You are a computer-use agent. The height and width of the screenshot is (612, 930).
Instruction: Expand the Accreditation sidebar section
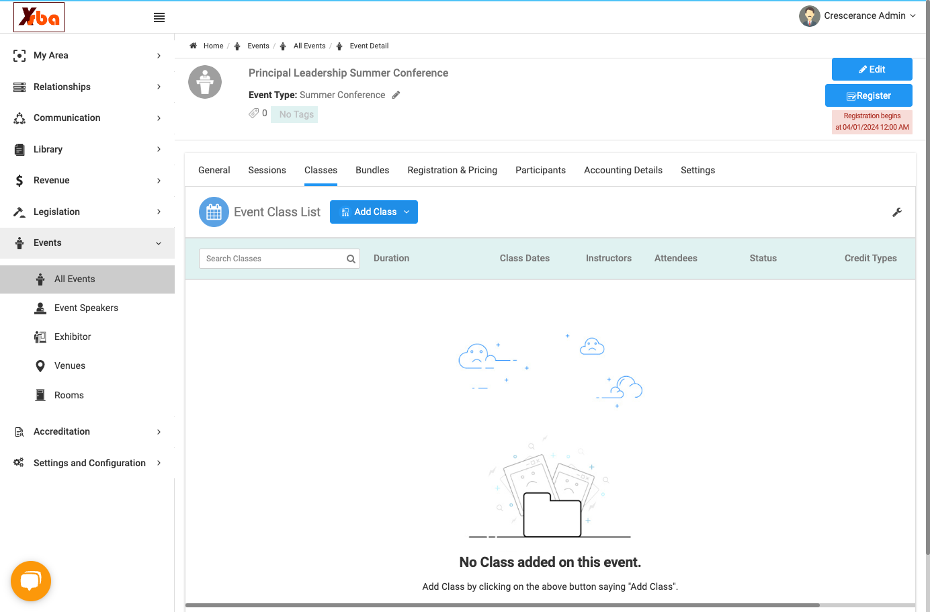(87, 431)
